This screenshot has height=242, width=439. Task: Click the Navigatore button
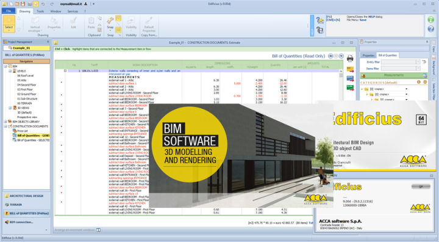(x=26, y=61)
